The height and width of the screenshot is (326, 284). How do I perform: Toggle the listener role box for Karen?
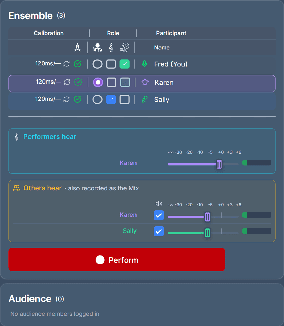click(125, 82)
